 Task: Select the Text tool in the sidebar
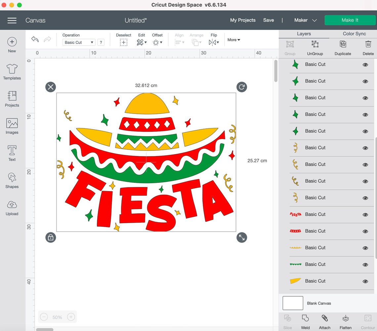[x=12, y=152]
